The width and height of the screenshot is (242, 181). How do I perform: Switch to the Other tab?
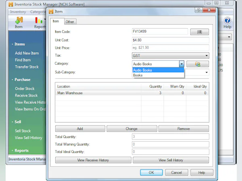point(70,22)
